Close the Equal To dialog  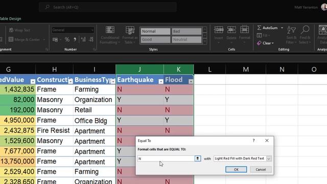pyautogui.click(x=267, y=141)
